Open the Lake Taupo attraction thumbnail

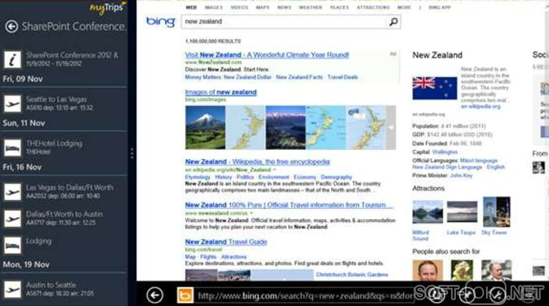point(462,212)
